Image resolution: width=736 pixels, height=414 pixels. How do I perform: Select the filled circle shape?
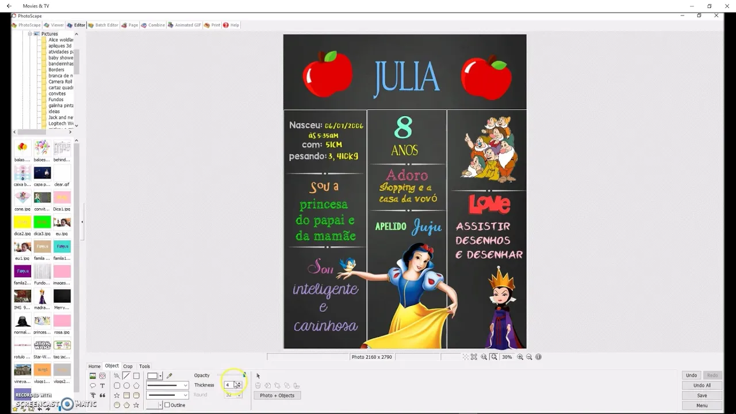click(117, 405)
